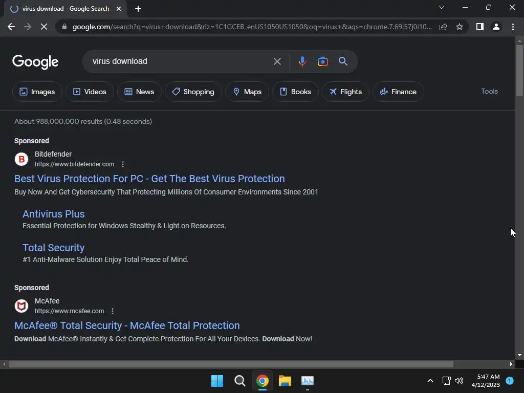Click the Chrome taskbar icon

click(x=263, y=381)
